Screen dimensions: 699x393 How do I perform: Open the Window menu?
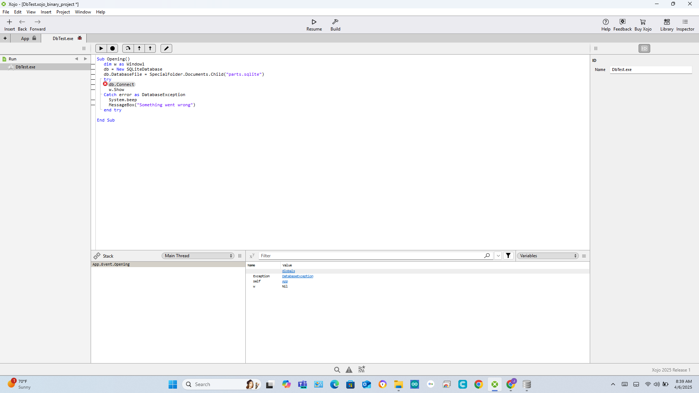tap(83, 12)
